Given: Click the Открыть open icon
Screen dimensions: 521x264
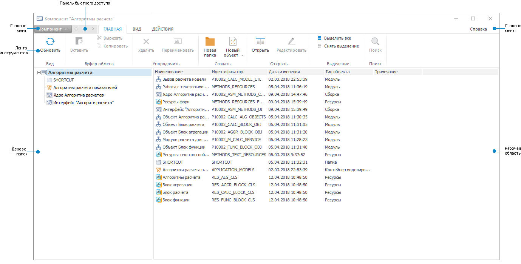Looking at the screenshot, I should click(260, 41).
